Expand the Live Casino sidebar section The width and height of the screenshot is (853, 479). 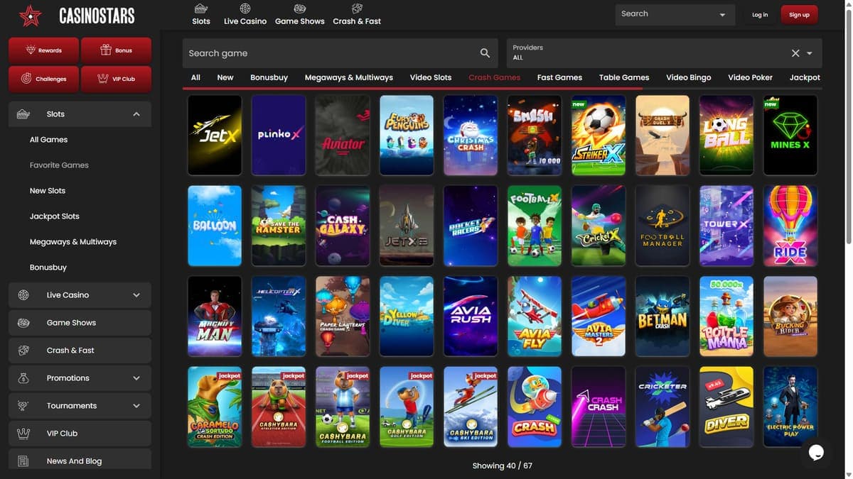point(136,295)
